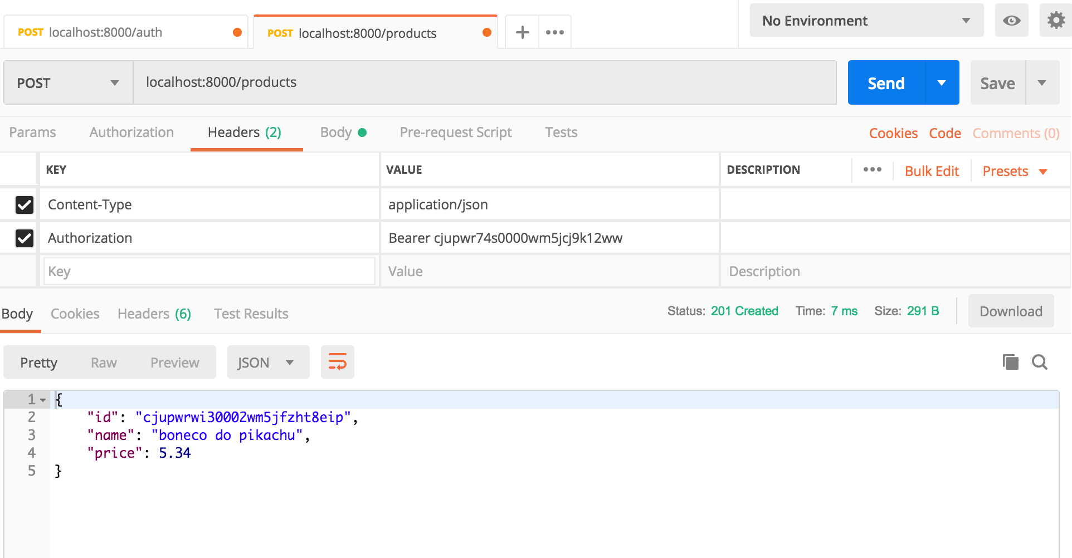Open the hidden tabs ellipsis menu
Viewport: 1072px width, 558px height.
tap(554, 32)
